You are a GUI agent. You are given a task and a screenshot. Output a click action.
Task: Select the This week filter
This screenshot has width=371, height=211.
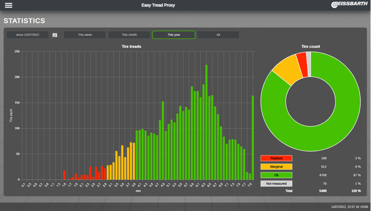(85, 35)
